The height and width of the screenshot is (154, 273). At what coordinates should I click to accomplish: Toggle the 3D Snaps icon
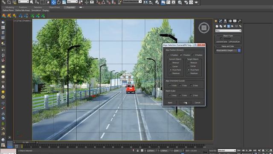click(x=99, y=2)
